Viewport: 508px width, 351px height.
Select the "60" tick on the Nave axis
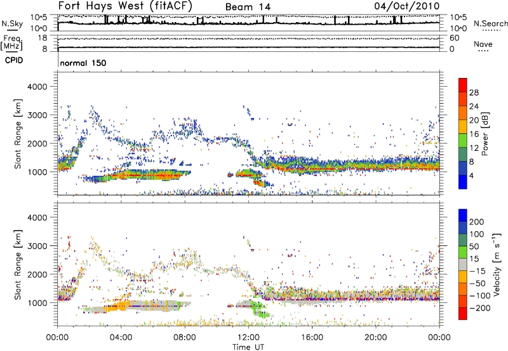pyautogui.click(x=454, y=38)
